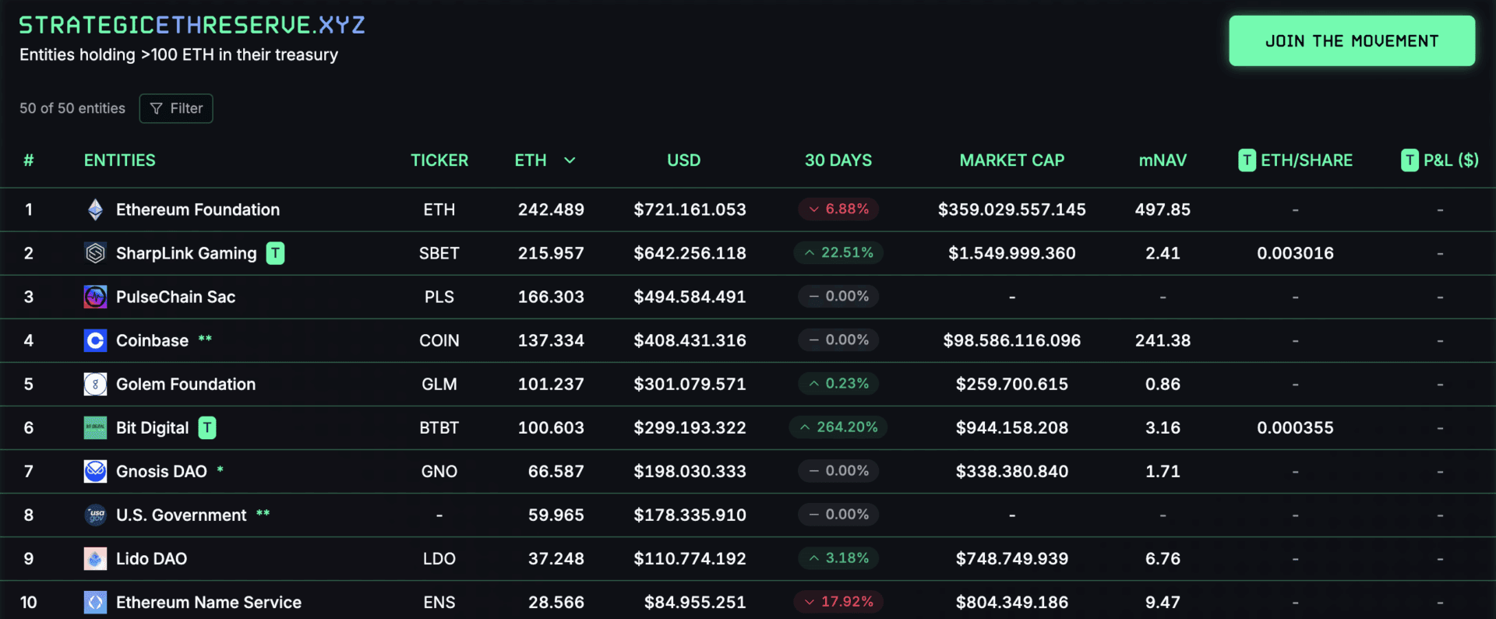Click the up arrow in Bit Digital's 264.20% badge
Viewport: 1496px width, 619px height.
[x=805, y=427]
